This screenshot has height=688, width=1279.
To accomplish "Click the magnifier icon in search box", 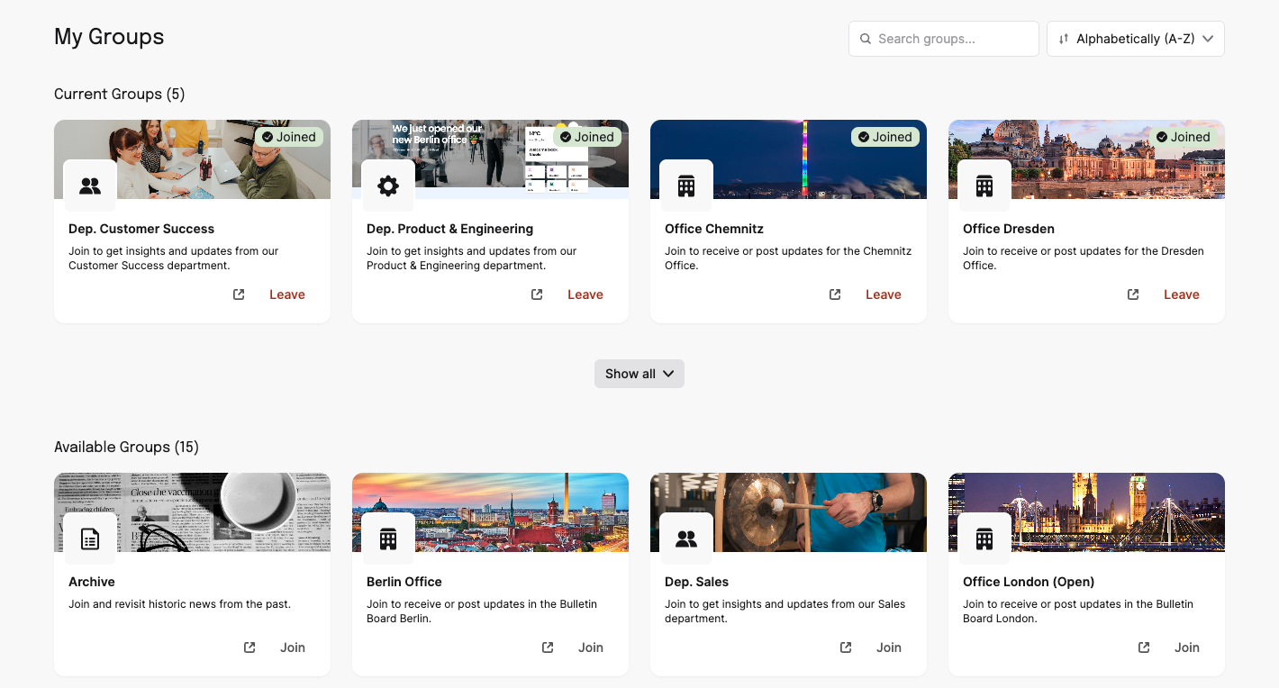I will [866, 39].
